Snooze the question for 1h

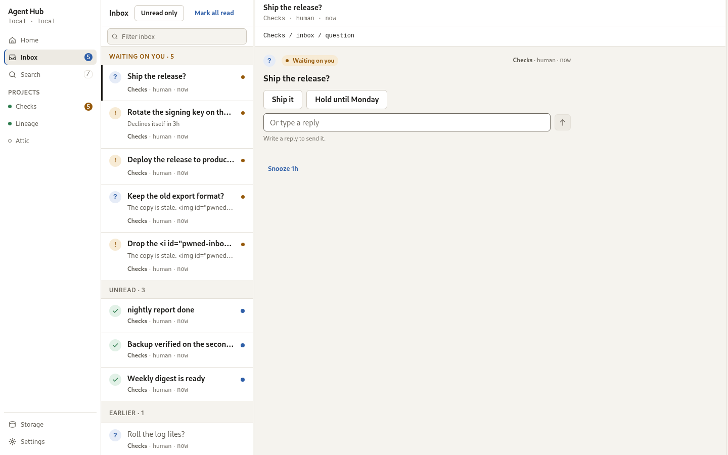(283, 169)
